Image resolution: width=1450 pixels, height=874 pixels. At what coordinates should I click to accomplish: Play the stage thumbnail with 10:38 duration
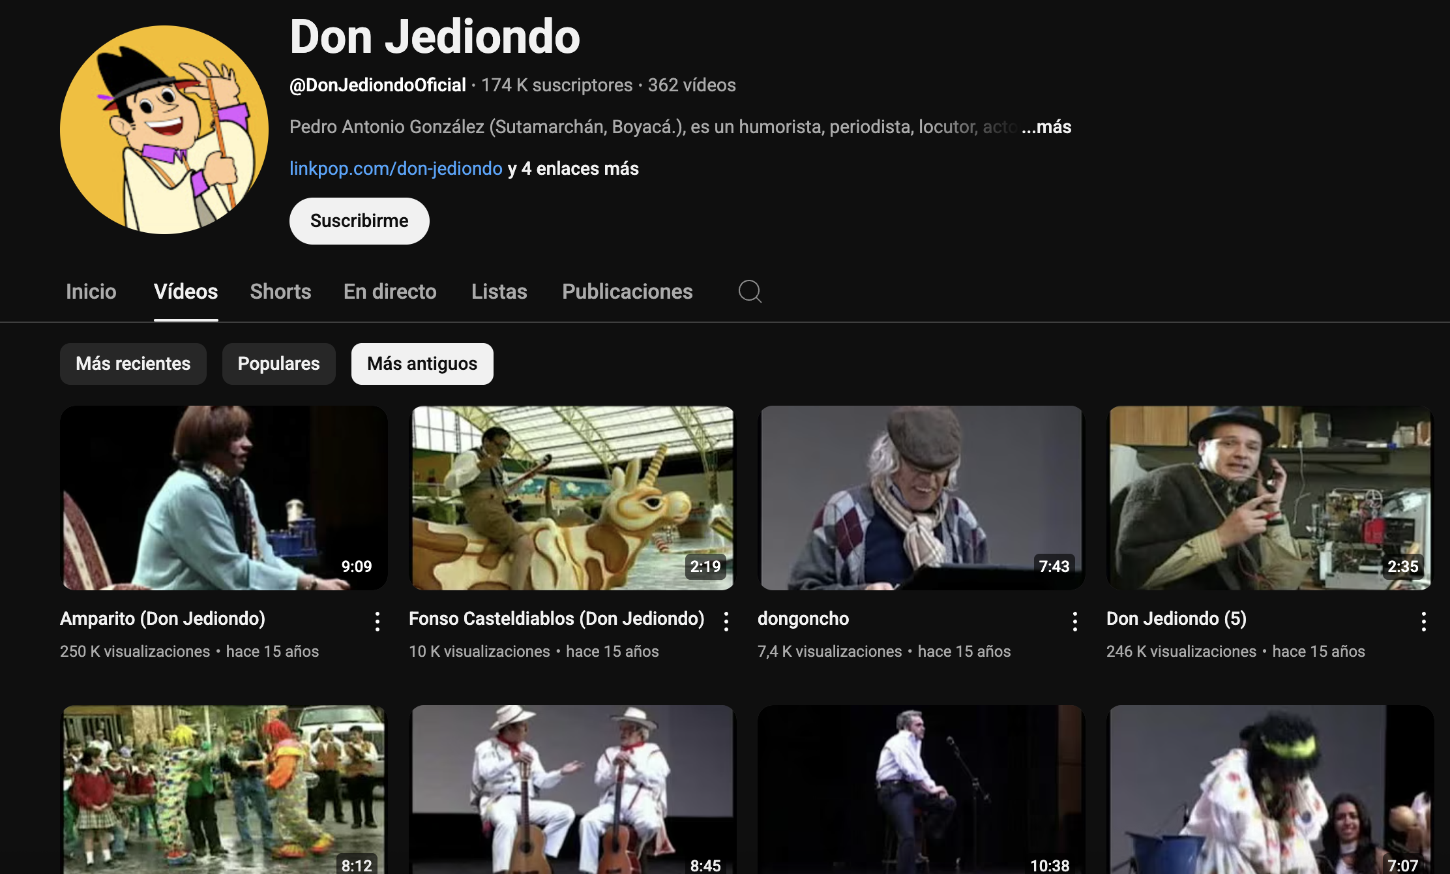tap(921, 789)
